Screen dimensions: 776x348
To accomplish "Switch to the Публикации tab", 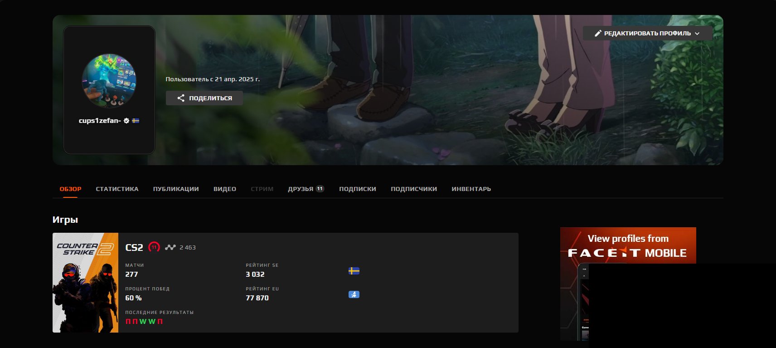I will click(176, 189).
